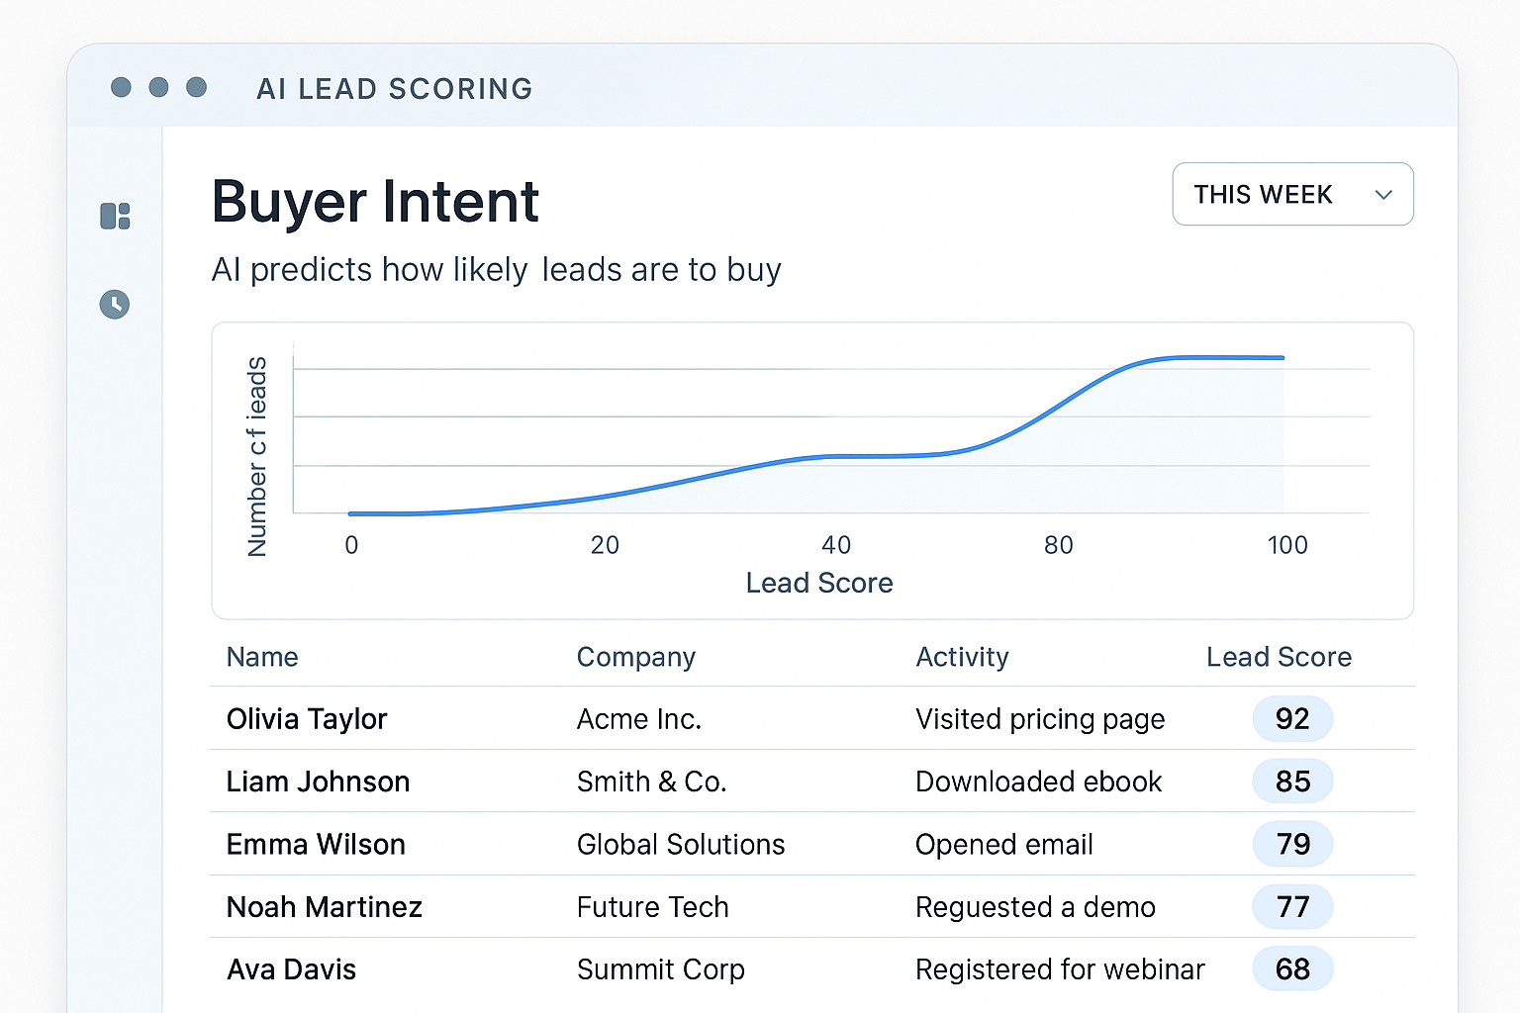Sort the table by the Name column
The width and height of the screenshot is (1520, 1013).
pyautogui.click(x=262, y=657)
